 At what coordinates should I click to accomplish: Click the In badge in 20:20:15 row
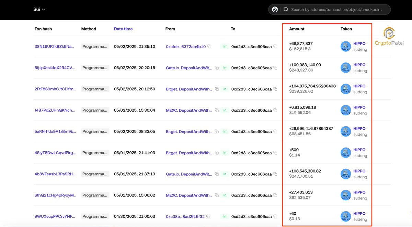point(225,68)
